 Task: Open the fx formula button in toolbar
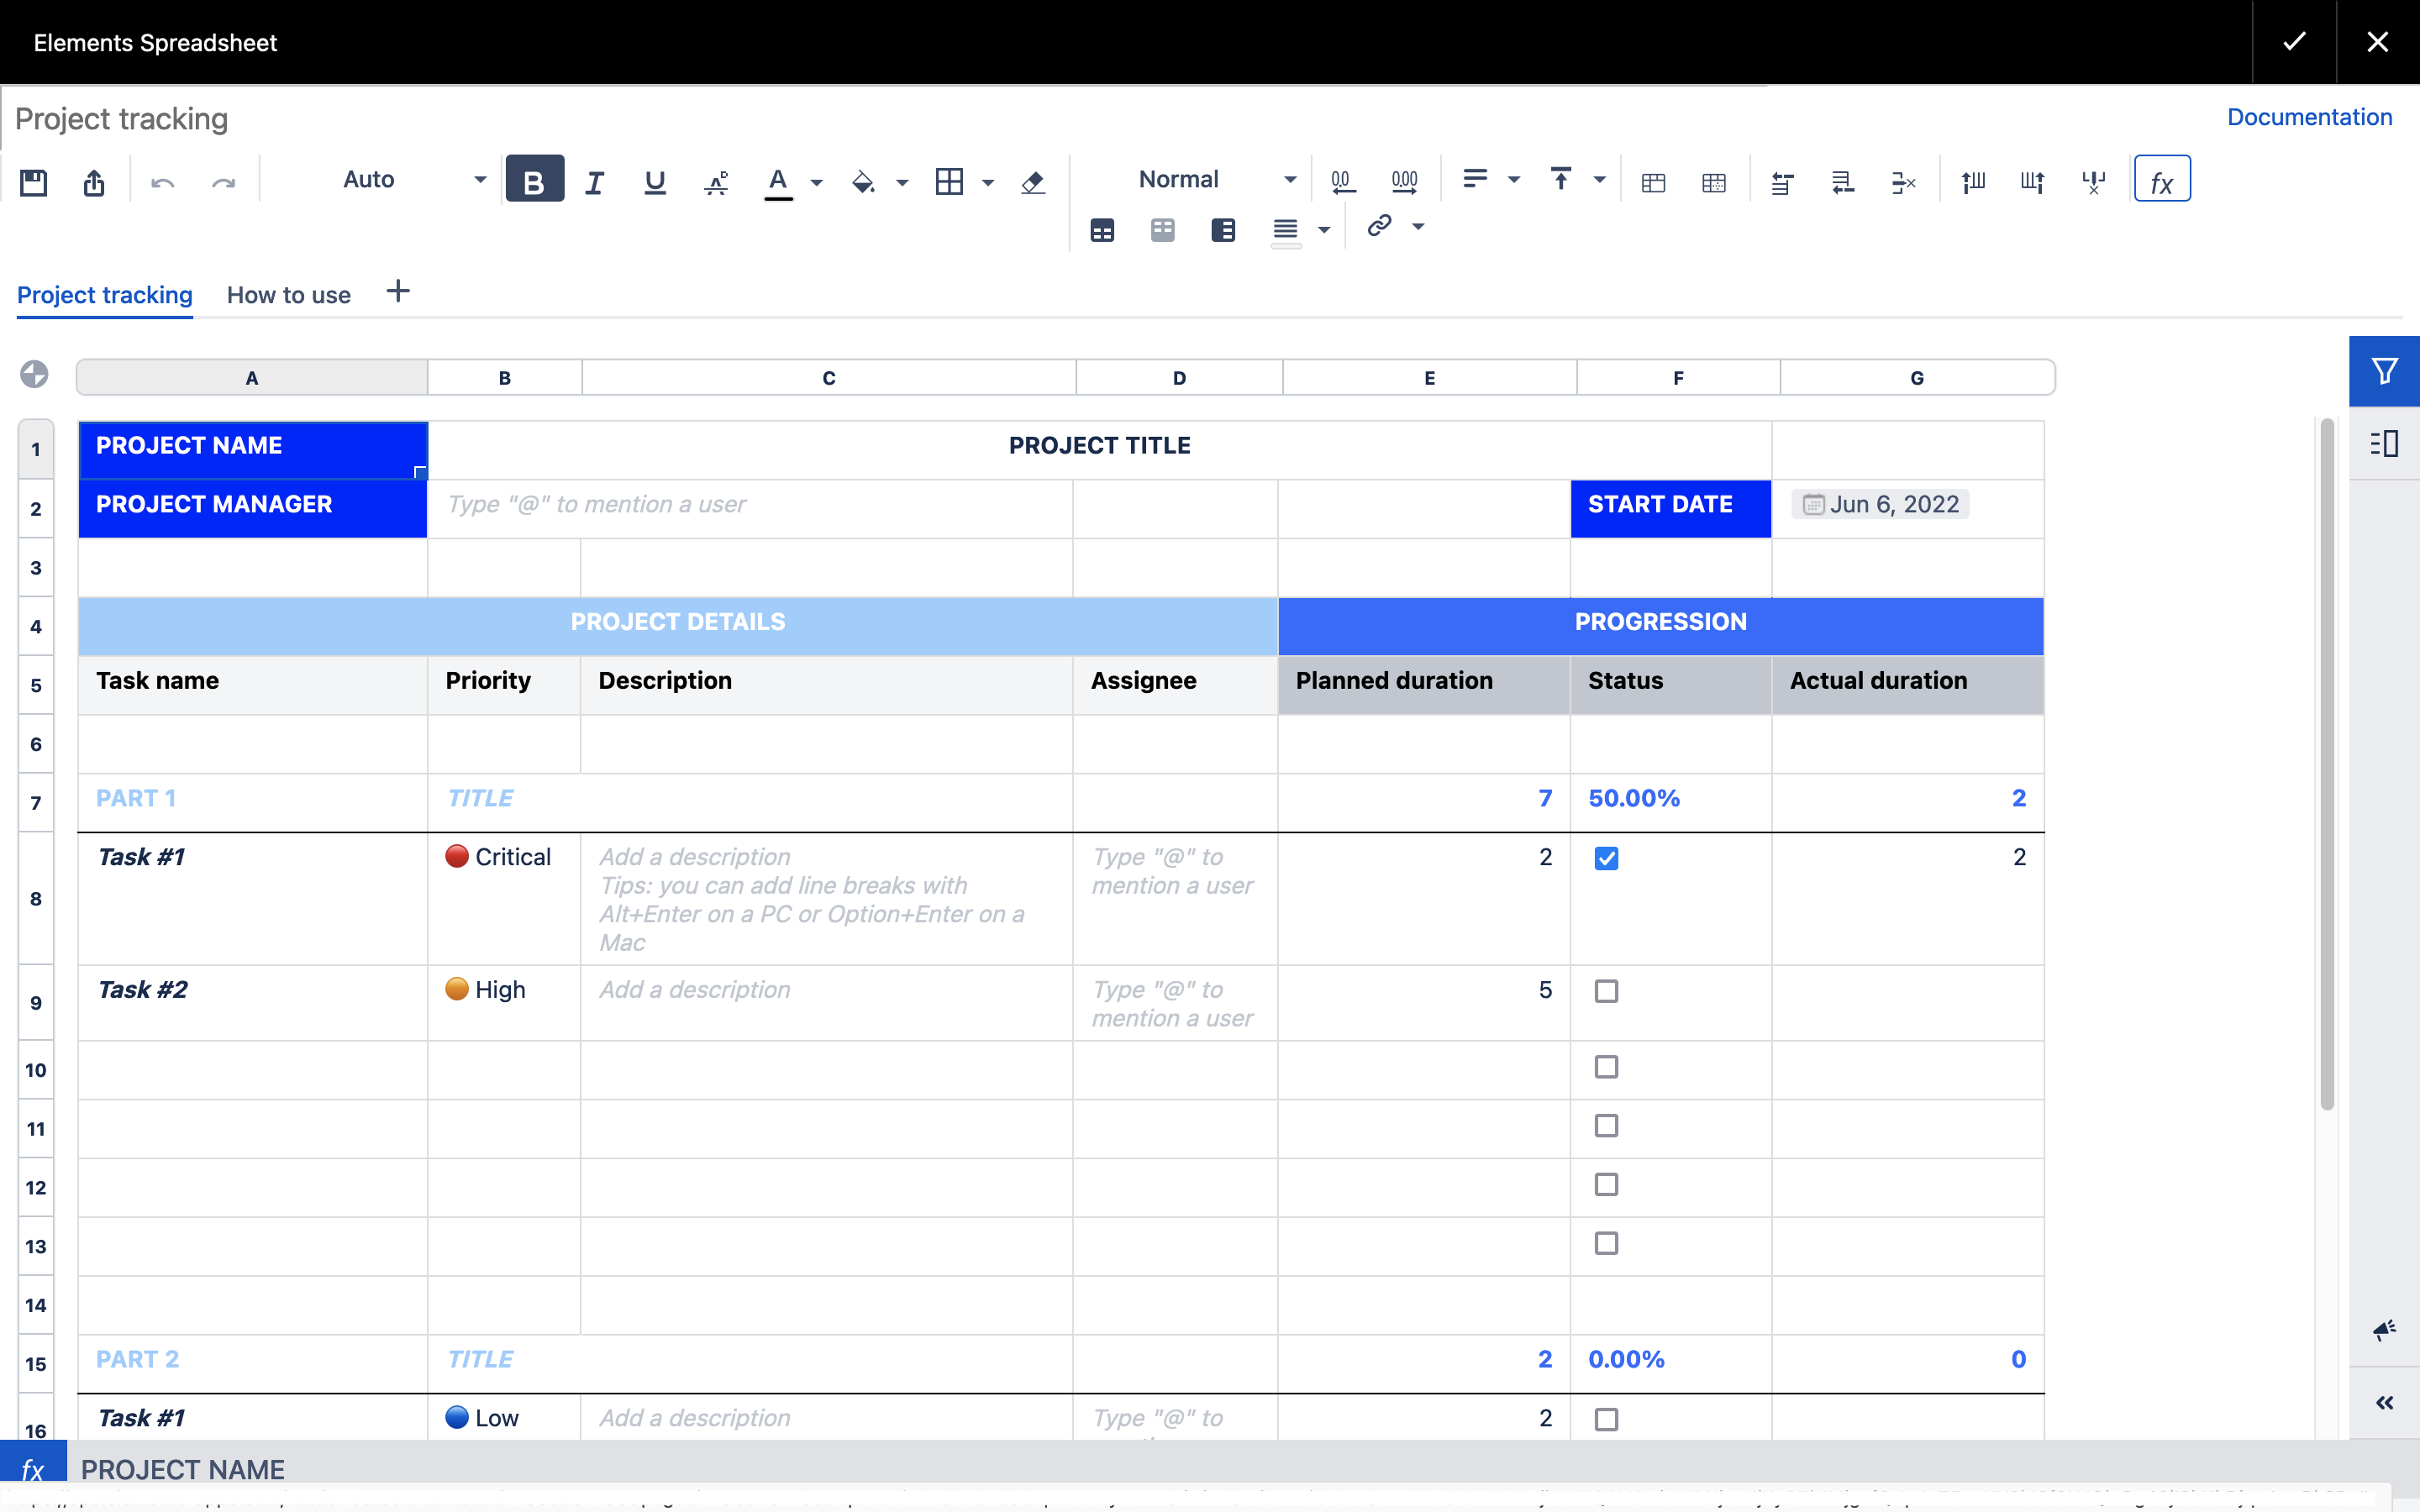tap(2161, 180)
